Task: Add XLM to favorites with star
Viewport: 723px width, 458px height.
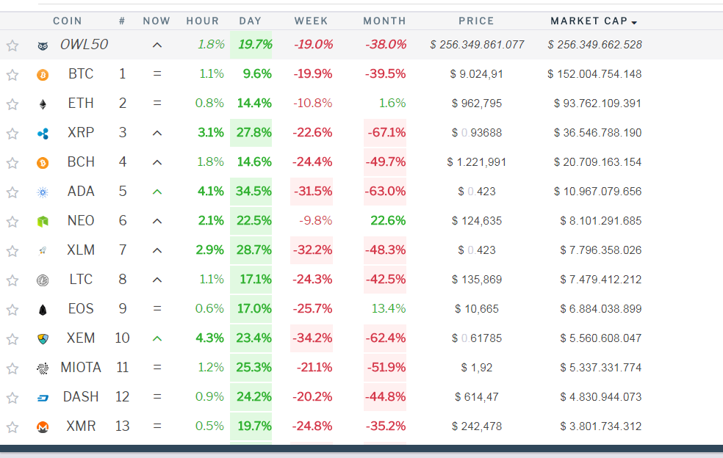Action: point(12,251)
